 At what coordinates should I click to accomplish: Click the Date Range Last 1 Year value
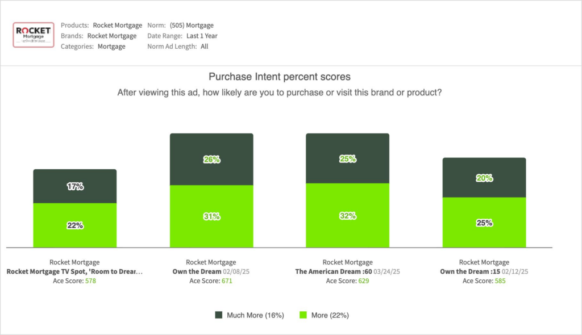click(201, 36)
